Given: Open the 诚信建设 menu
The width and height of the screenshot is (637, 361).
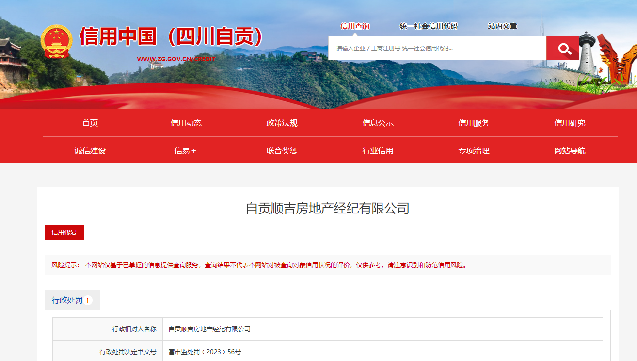Looking at the screenshot, I should click(x=90, y=150).
